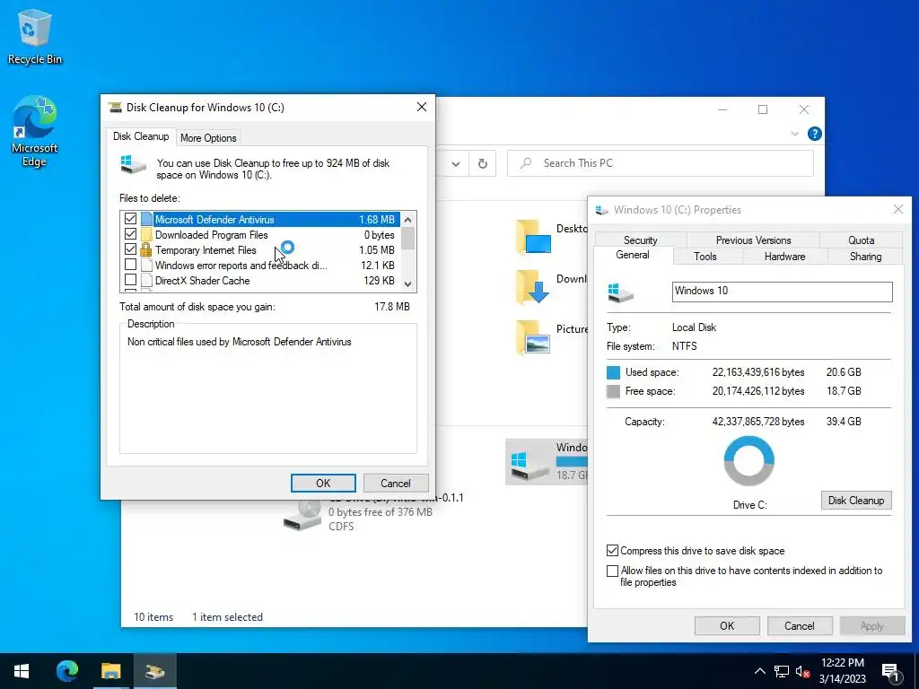Select the Downloaded Program Files folder icon

[x=146, y=234]
